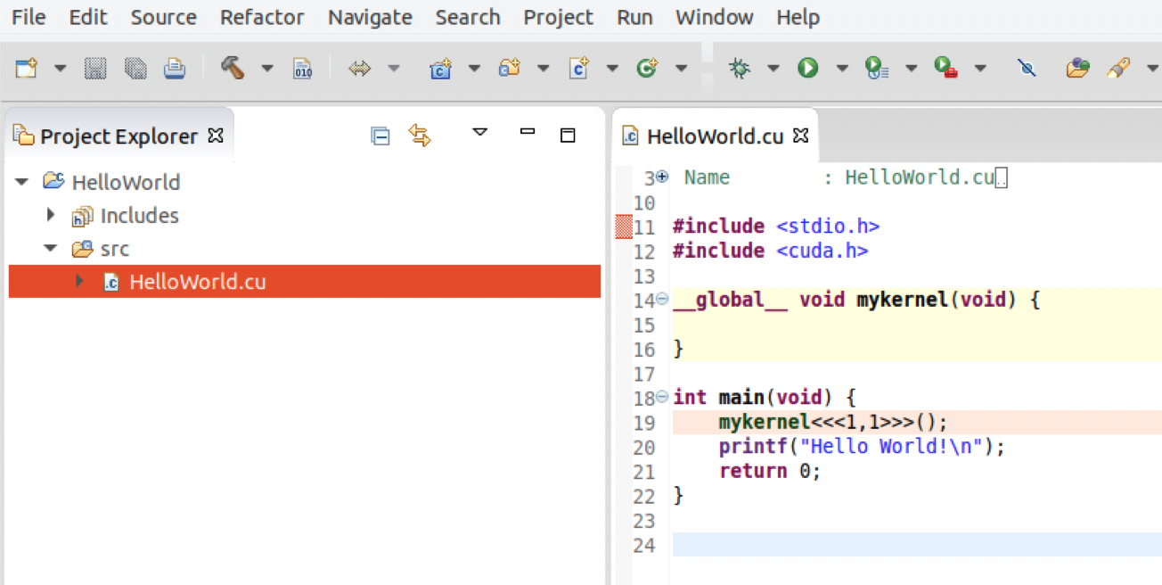
Task: Open the Run button dropdown arrow
Action: pos(843,67)
